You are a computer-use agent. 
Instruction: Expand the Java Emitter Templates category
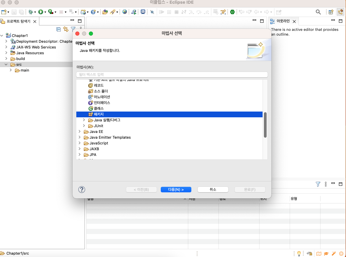(79, 137)
